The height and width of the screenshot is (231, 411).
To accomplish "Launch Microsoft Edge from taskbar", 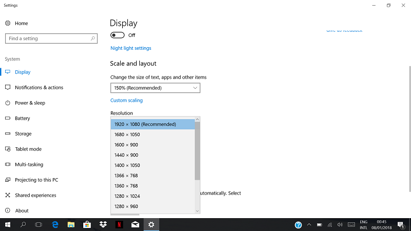I will (x=55, y=225).
